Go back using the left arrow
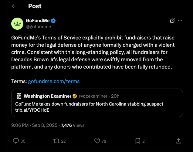The image size is (193, 152). coord(14,6)
